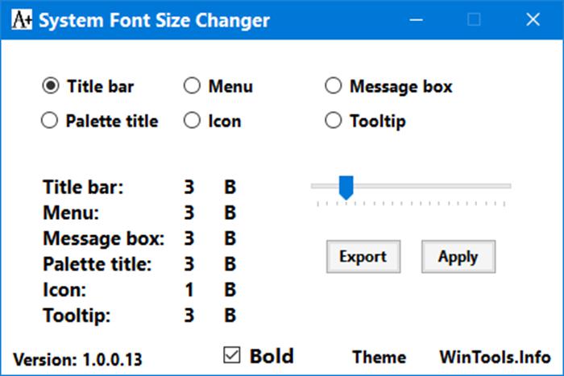
Task: Click the window title System Font Size Changer
Action: click(x=154, y=20)
